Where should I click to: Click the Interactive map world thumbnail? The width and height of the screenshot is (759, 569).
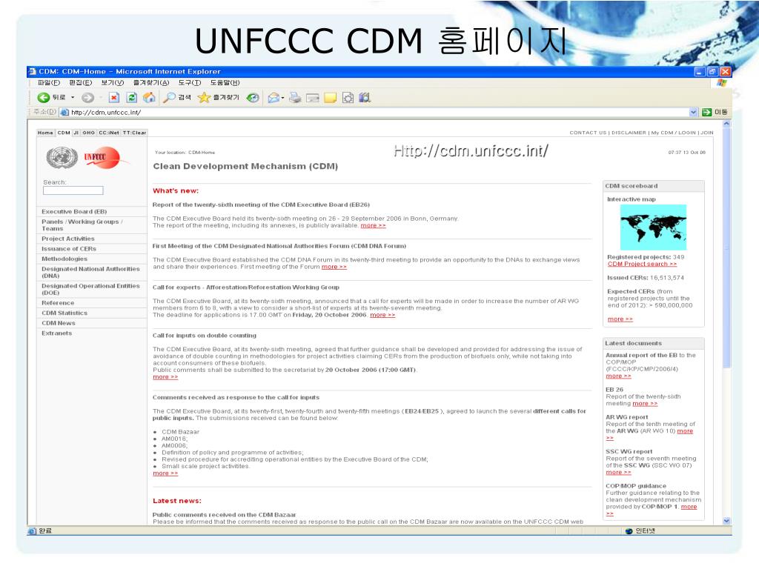[653, 227]
